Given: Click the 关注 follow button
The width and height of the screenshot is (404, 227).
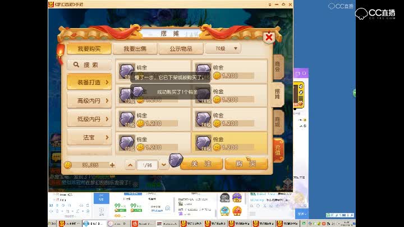Looking at the screenshot, I should tap(201, 164).
